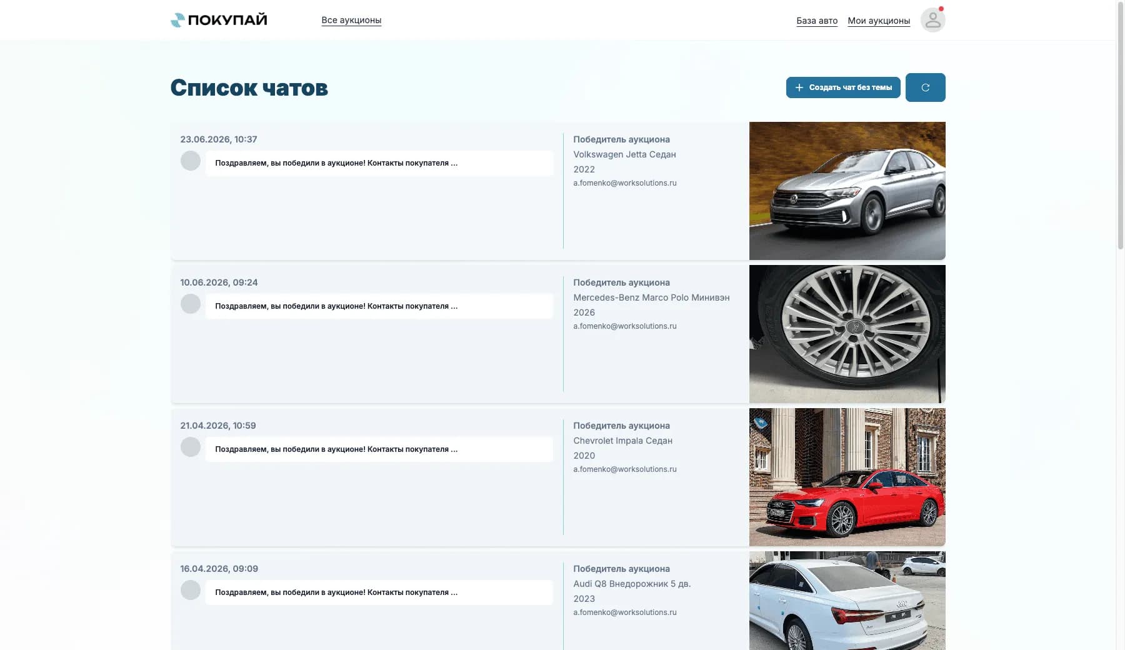Open the Volkswagen Jetta car photo

[x=847, y=191]
